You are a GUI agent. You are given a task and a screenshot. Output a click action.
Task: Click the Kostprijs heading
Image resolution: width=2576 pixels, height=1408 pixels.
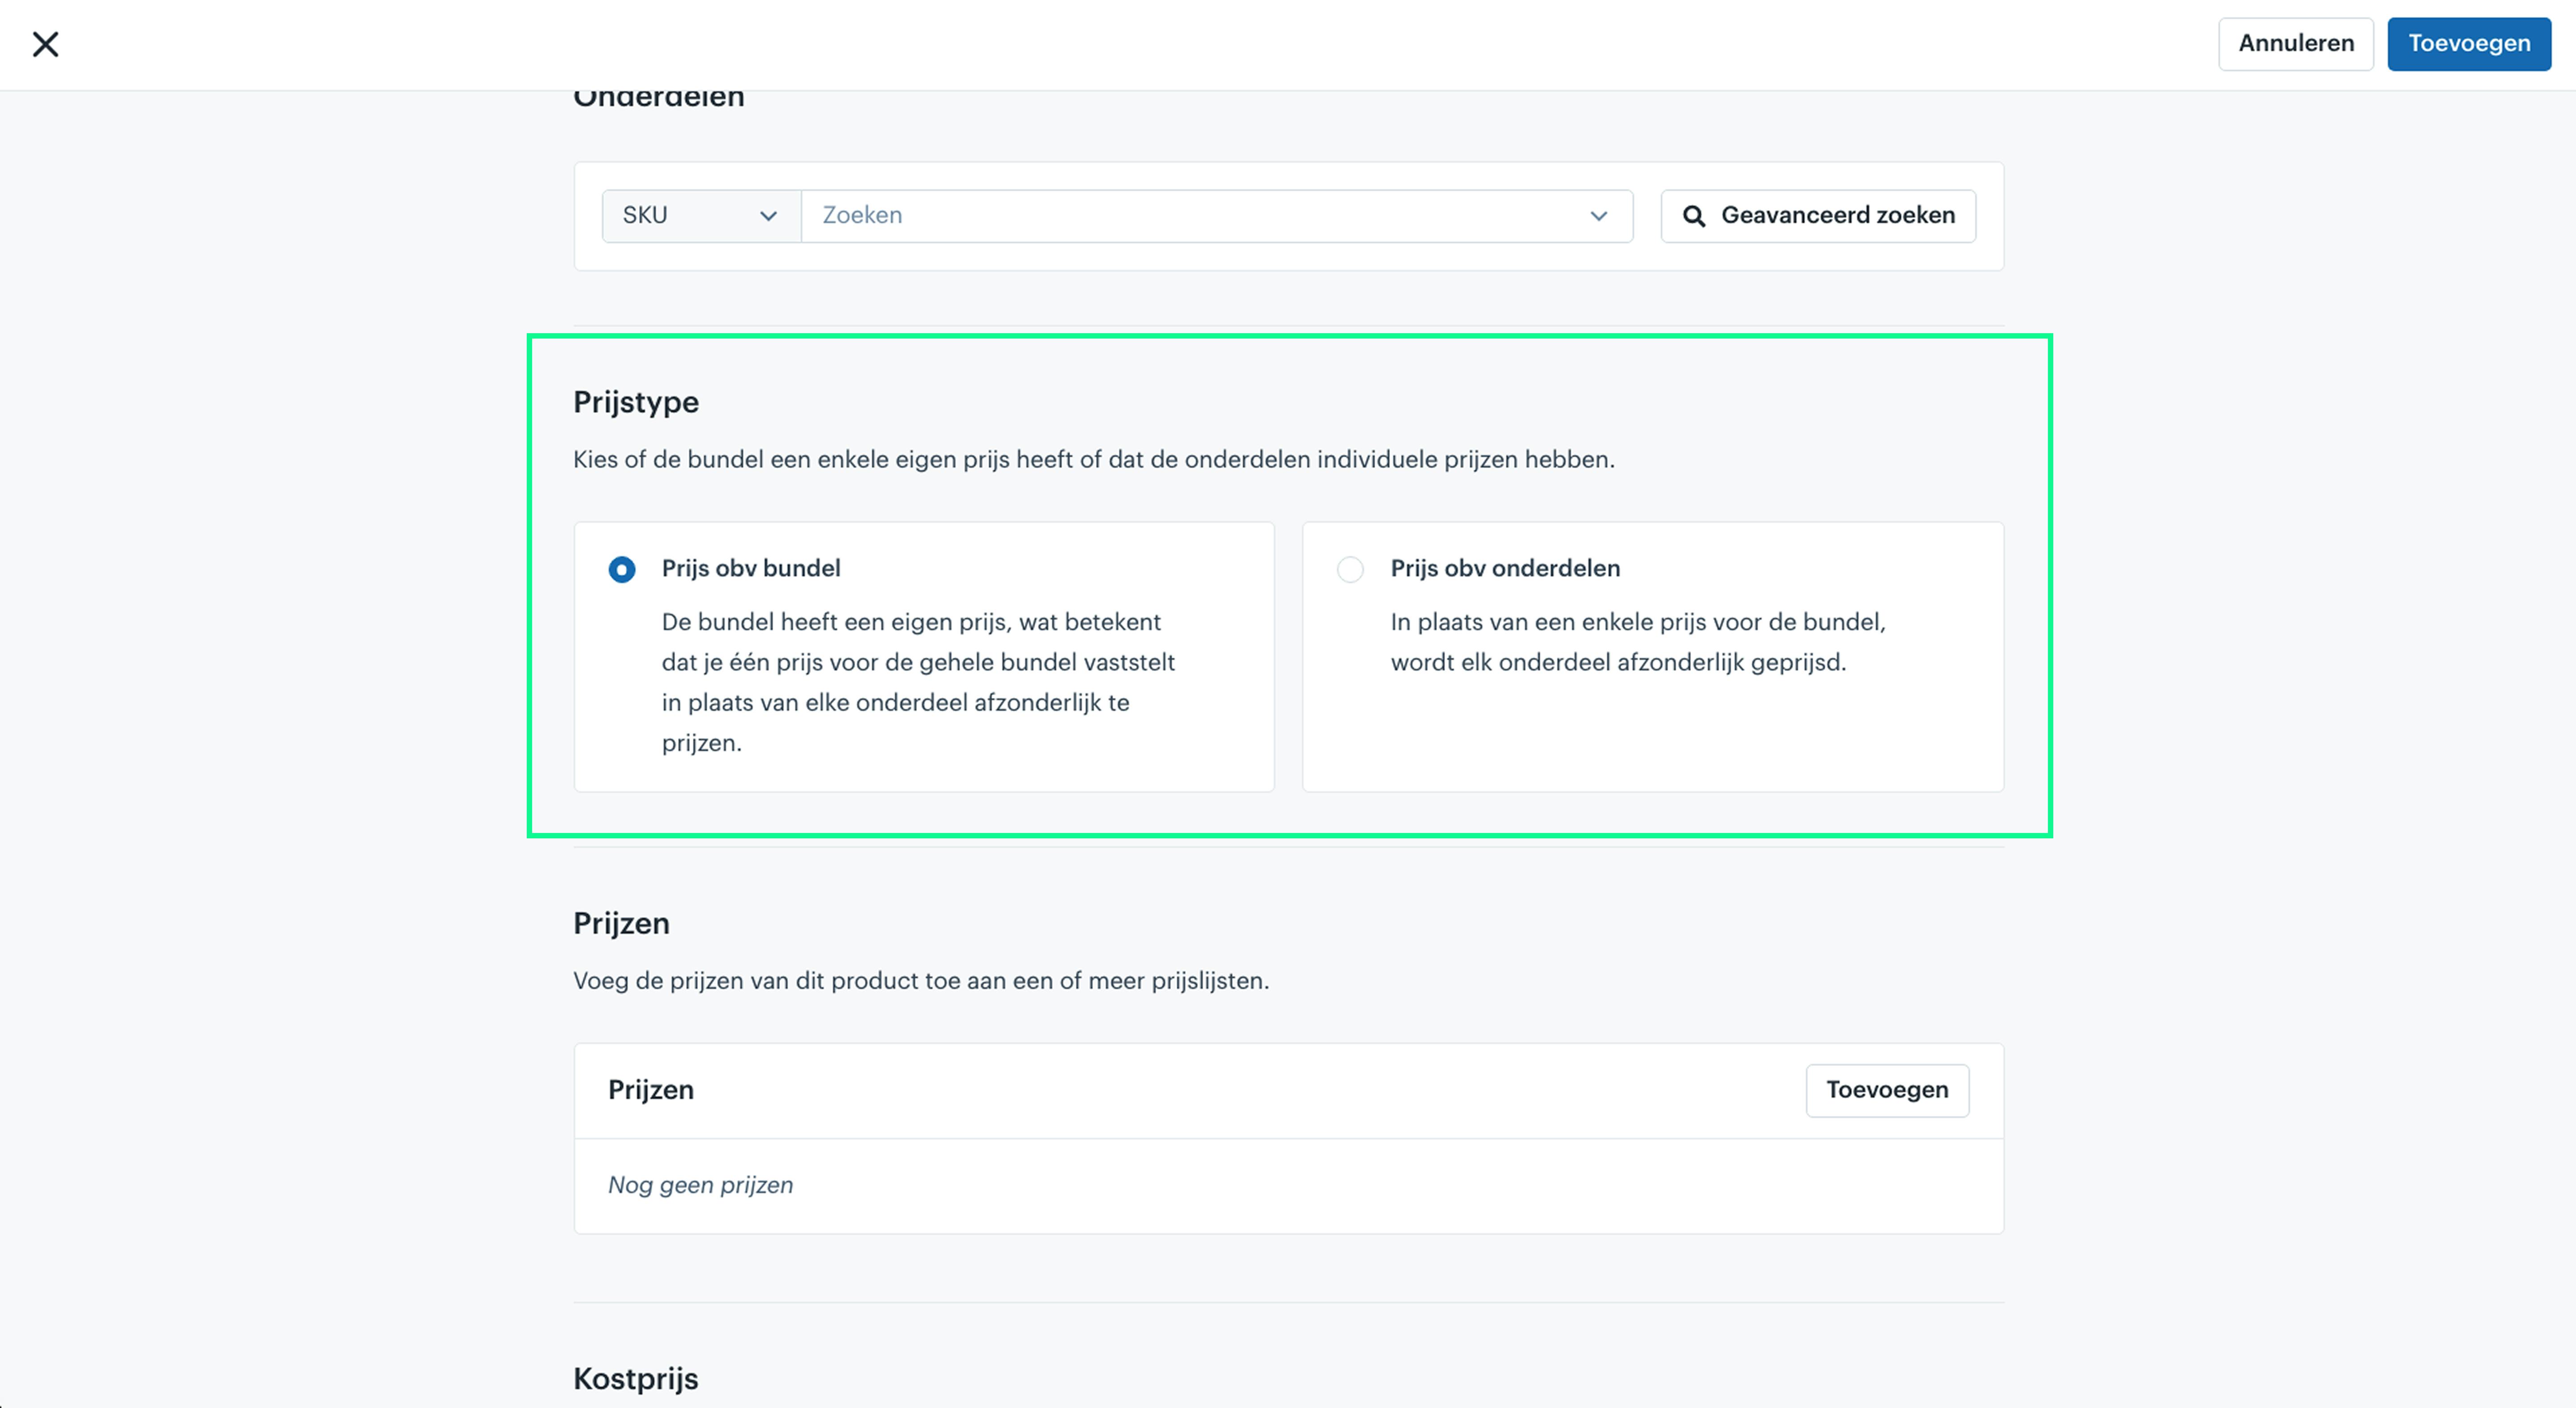pos(636,1379)
